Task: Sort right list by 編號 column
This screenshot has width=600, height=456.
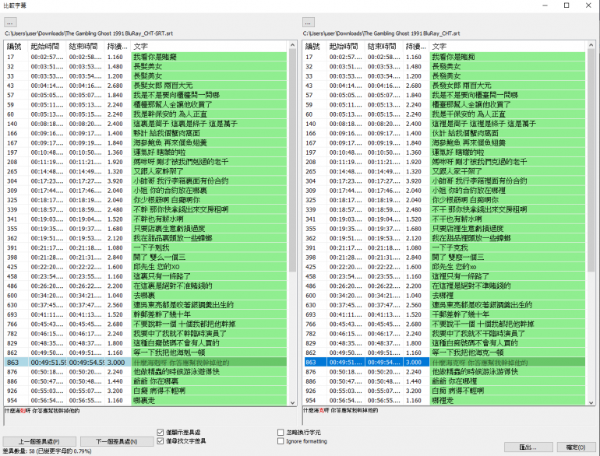Action: (315, 46)
